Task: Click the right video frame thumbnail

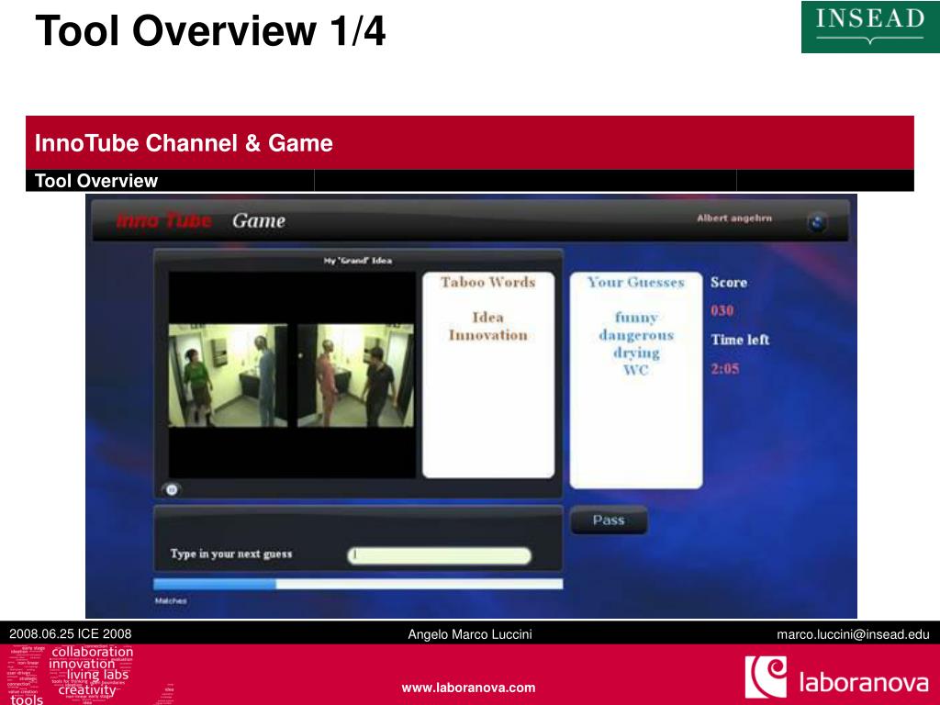Action: point(355,375)
